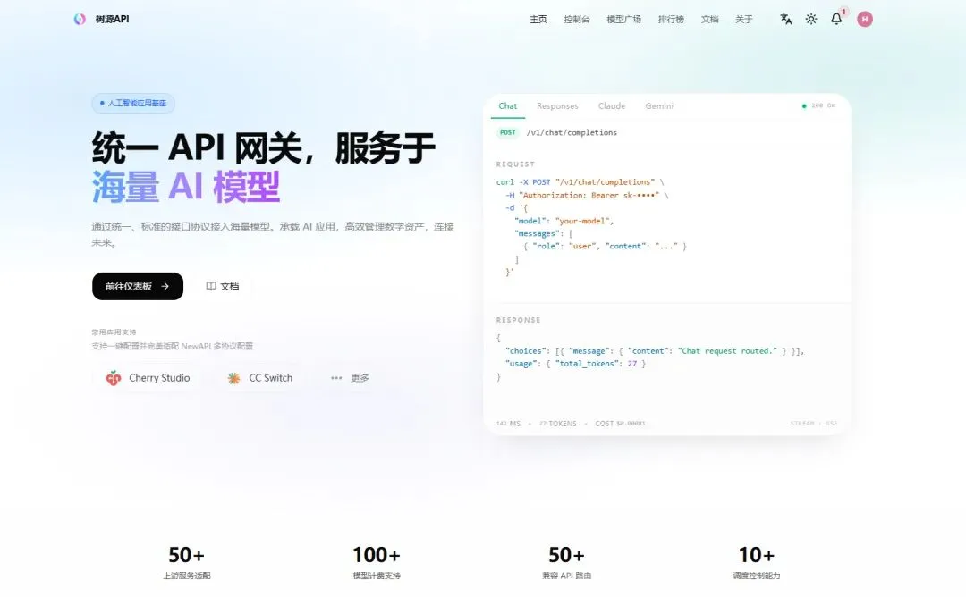Click the "model": "your-model" line
This screenshot has width=966, height=597.
[563, 221]
